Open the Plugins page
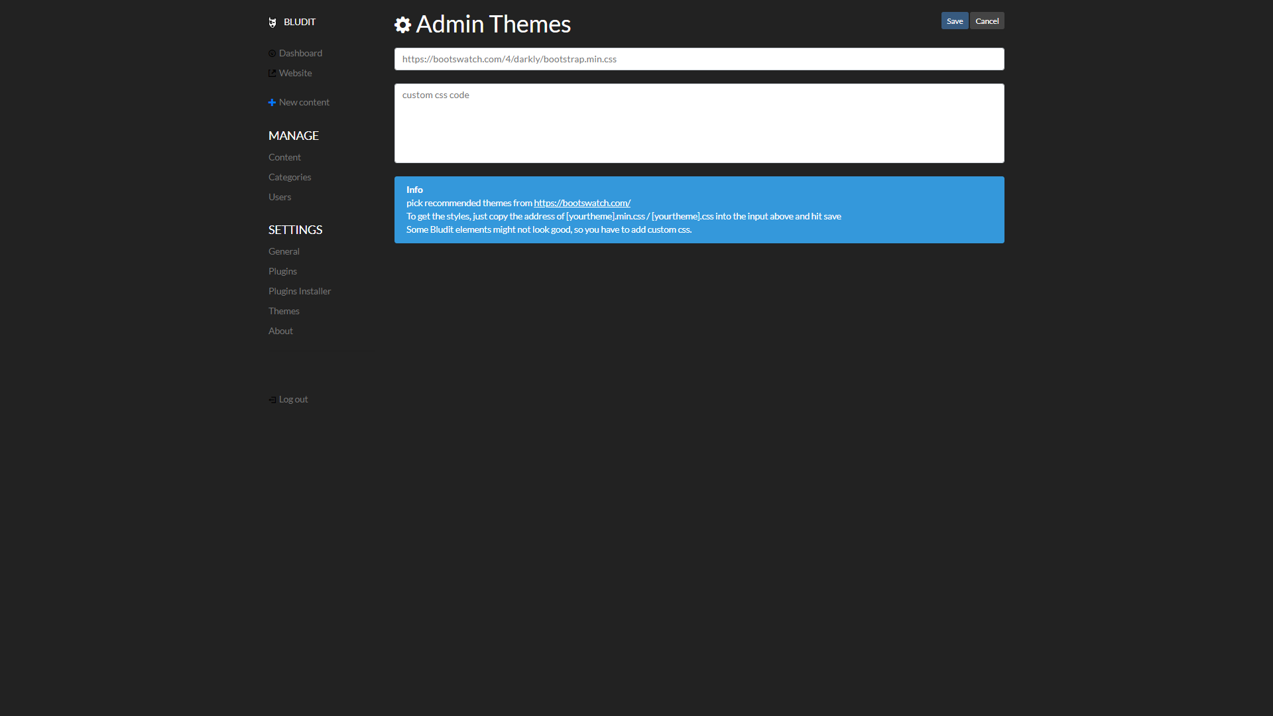1273x716 pixels. (x=282, y=271)
